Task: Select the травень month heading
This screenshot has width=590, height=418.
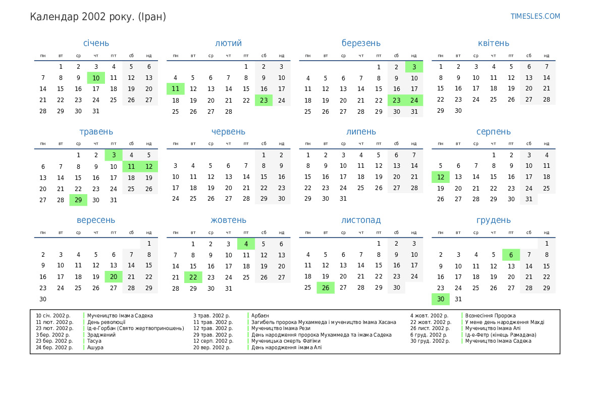Action: click(96, 132)
